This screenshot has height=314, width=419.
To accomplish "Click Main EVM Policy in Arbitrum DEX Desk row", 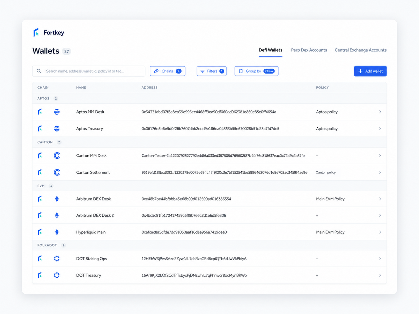I will (x=330, y=199).
